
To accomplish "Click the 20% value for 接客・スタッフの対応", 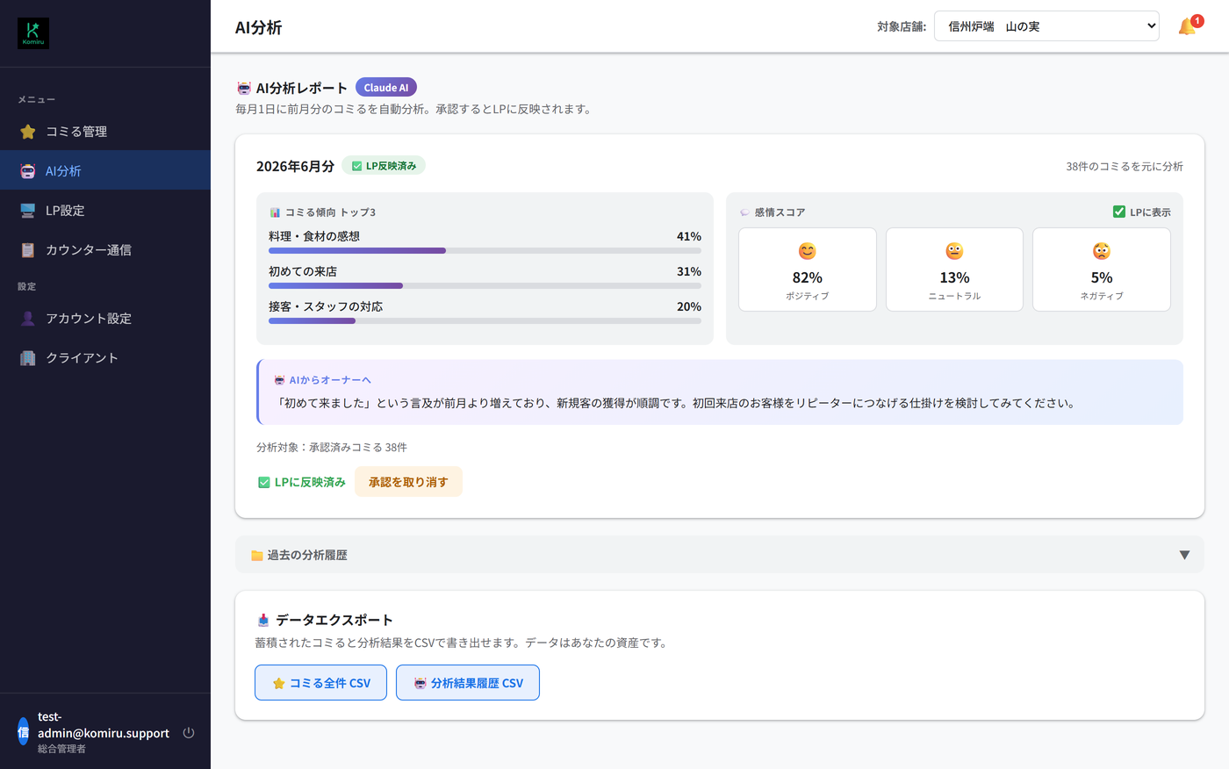I will point(689,306).
